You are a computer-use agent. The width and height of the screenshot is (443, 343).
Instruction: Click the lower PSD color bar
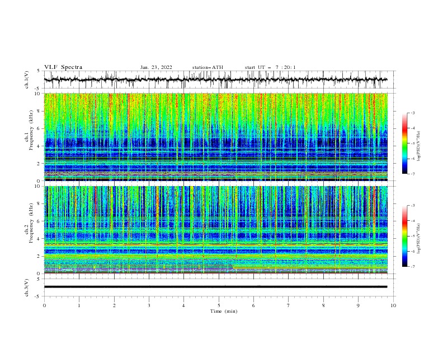coord(404,236)
